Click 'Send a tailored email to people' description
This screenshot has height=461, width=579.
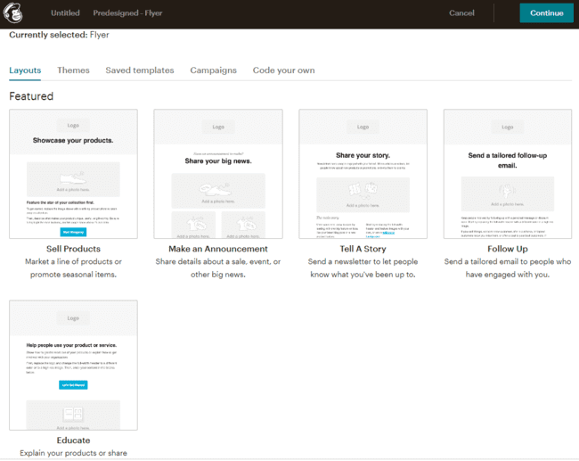pyautogui.click(x=508, y=268)
